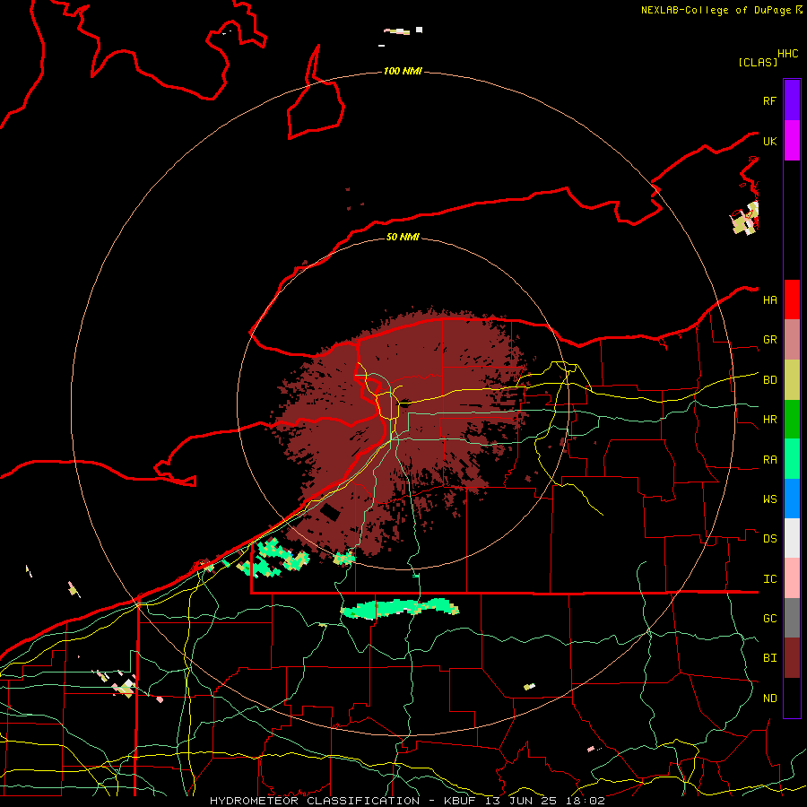Click the GR legend label
This screenshot has width=807, height=807.
coord(769,340)
